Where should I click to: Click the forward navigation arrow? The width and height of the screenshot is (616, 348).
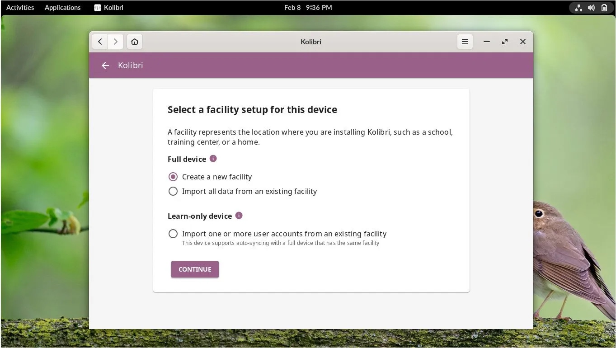116,41
